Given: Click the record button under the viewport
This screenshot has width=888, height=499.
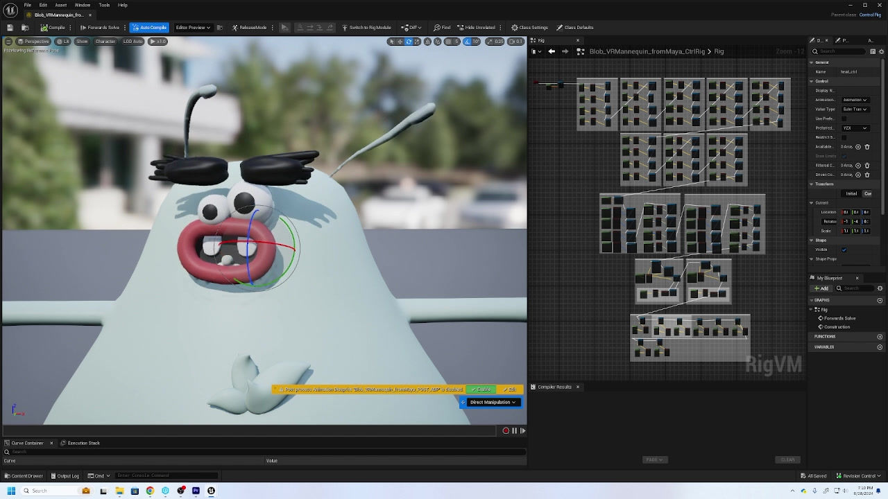Looking at the screenshot, I should (506, 430).
